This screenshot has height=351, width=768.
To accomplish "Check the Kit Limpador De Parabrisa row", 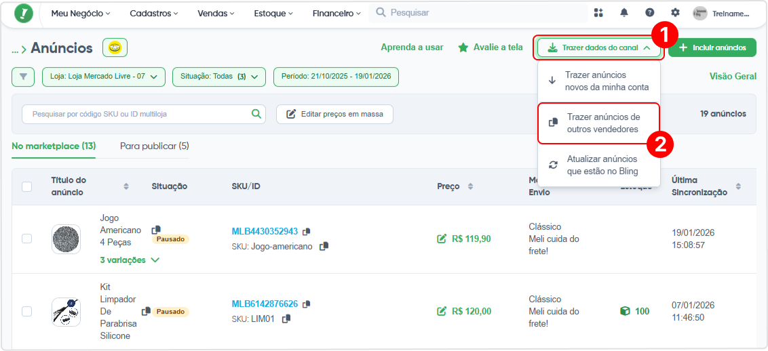I will pos(27,312).
